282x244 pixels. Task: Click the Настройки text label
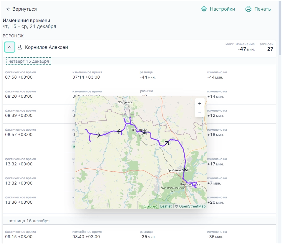[222, 9]
